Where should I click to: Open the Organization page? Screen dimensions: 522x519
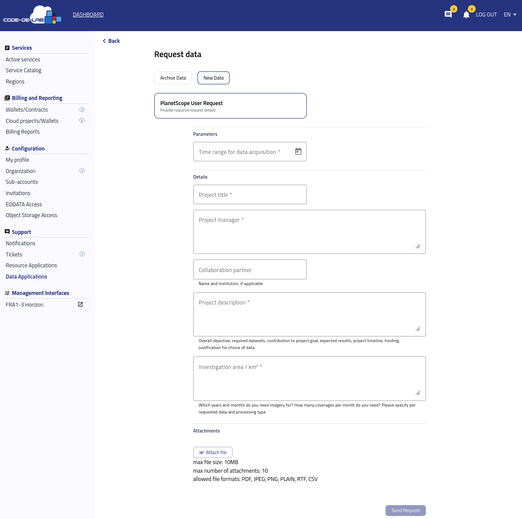point(20,171)
